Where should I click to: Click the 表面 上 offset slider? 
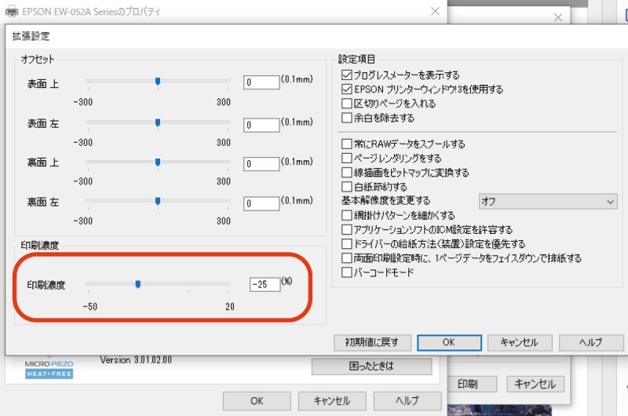(x=158, y=82)
